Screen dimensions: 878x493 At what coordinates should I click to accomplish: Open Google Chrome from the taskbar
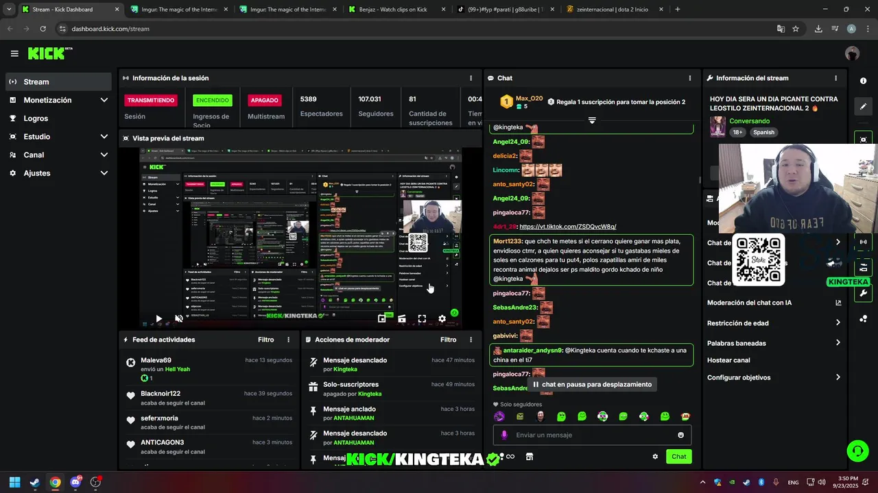[55, 482]
